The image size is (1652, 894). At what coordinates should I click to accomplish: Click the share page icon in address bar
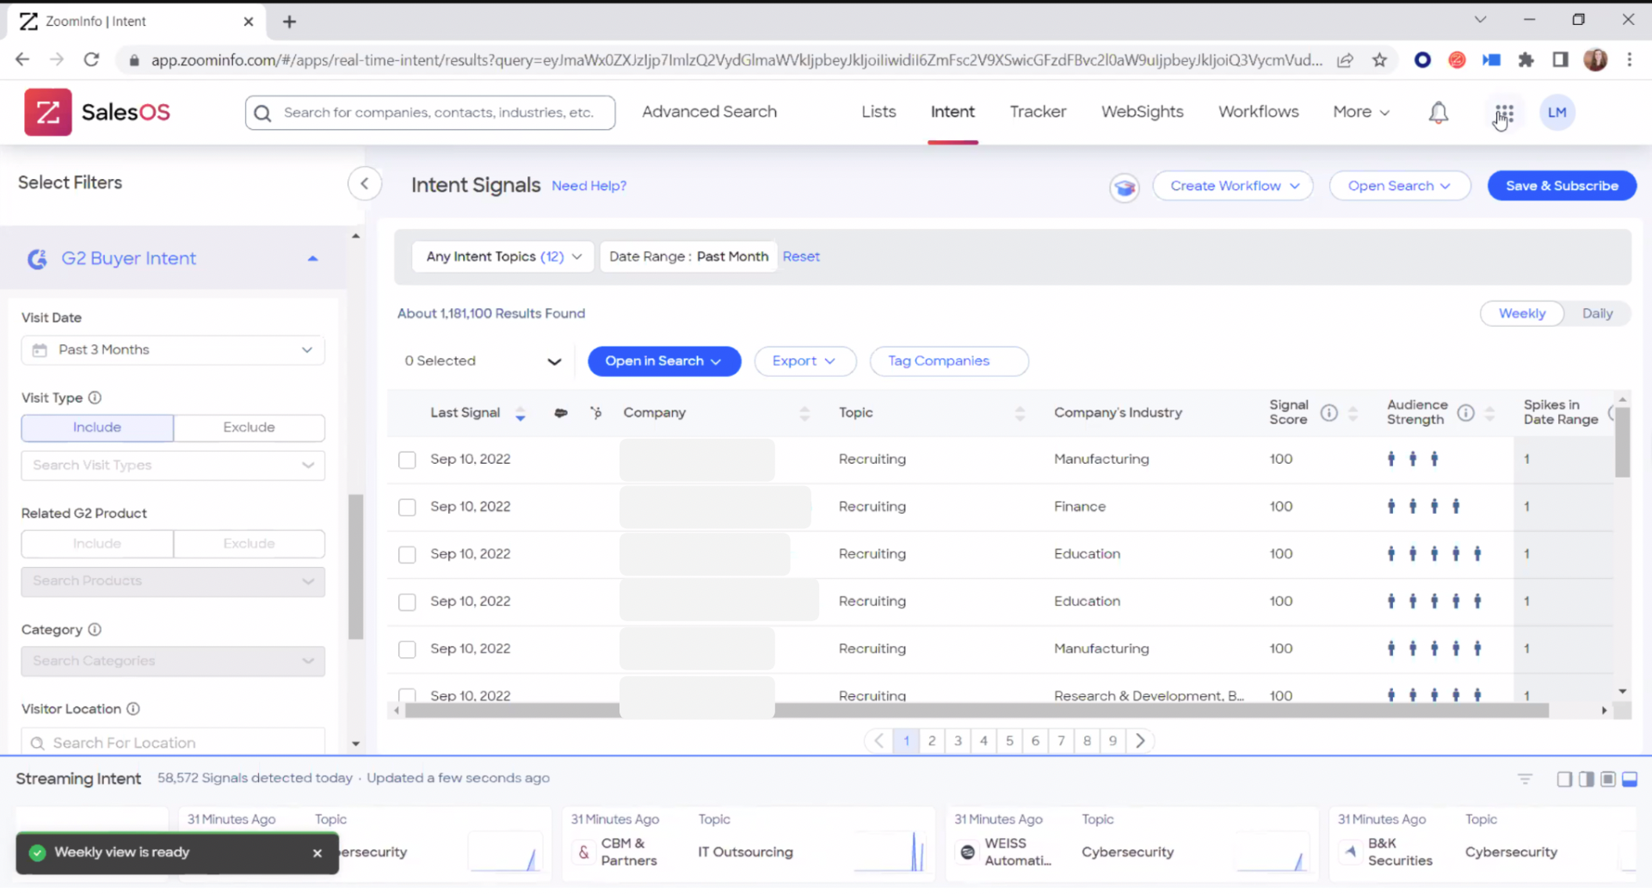pyautogui.click(x=1345, y=60)
